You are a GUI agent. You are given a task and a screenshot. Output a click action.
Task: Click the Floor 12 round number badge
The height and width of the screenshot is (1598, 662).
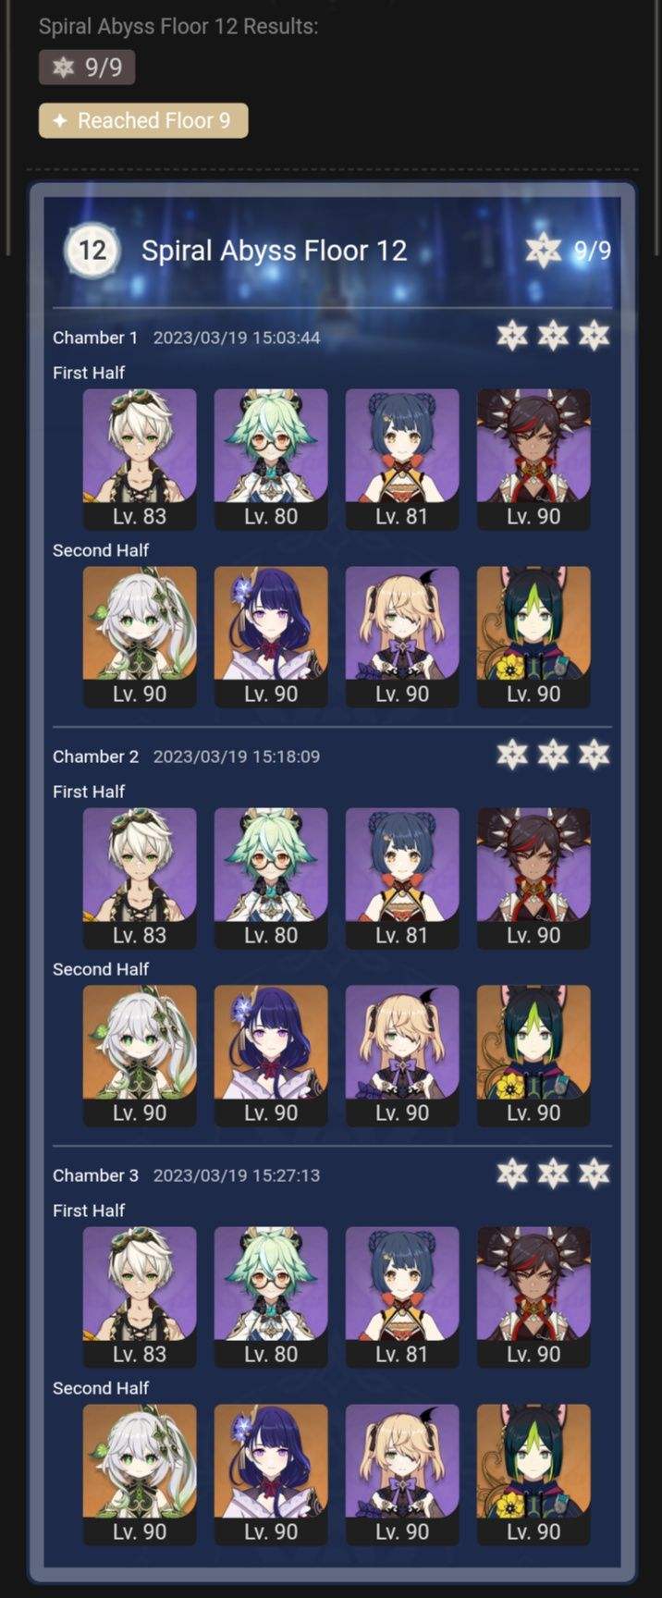92,250
